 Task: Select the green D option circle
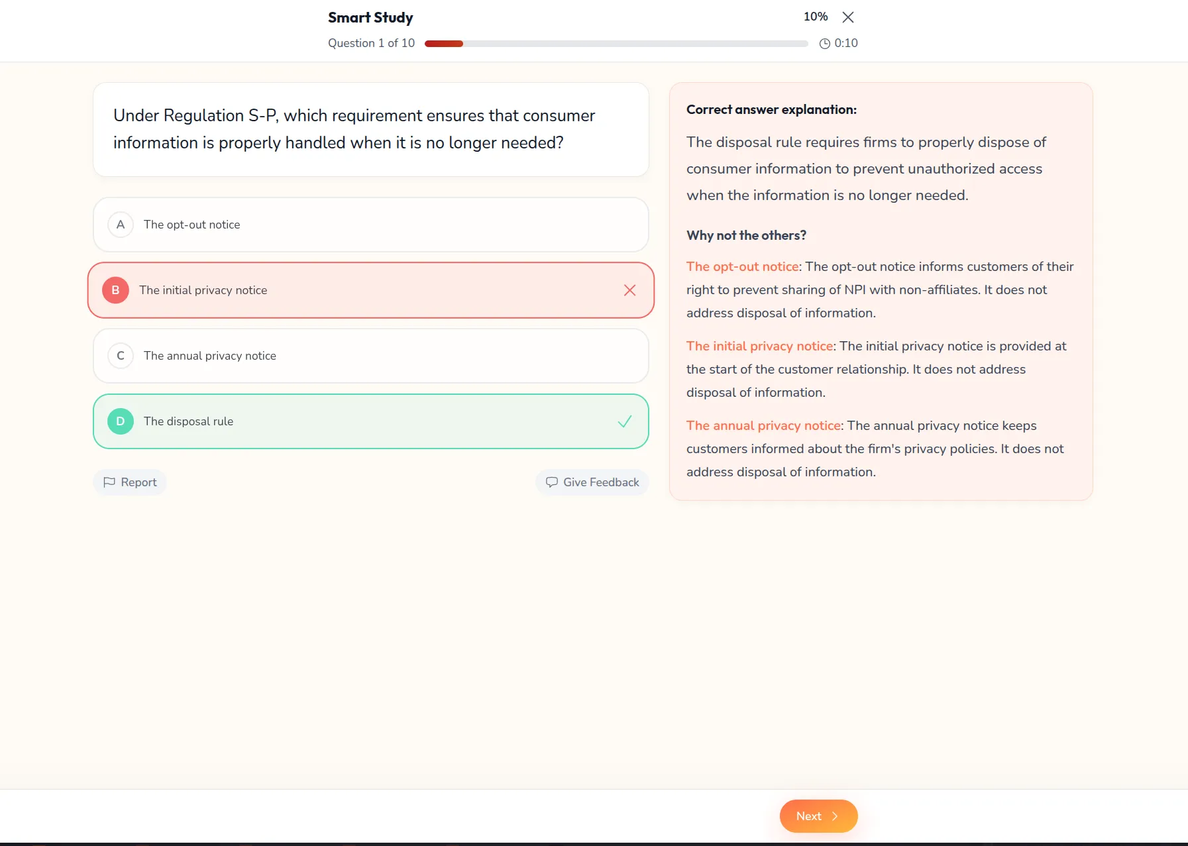pos(121,421)
